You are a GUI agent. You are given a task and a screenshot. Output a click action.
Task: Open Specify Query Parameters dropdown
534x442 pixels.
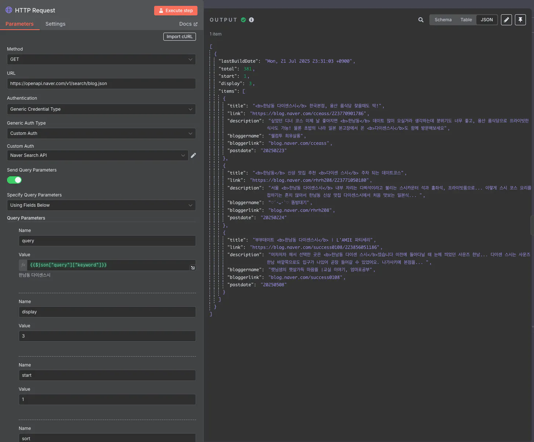click(x=101, y=205)
